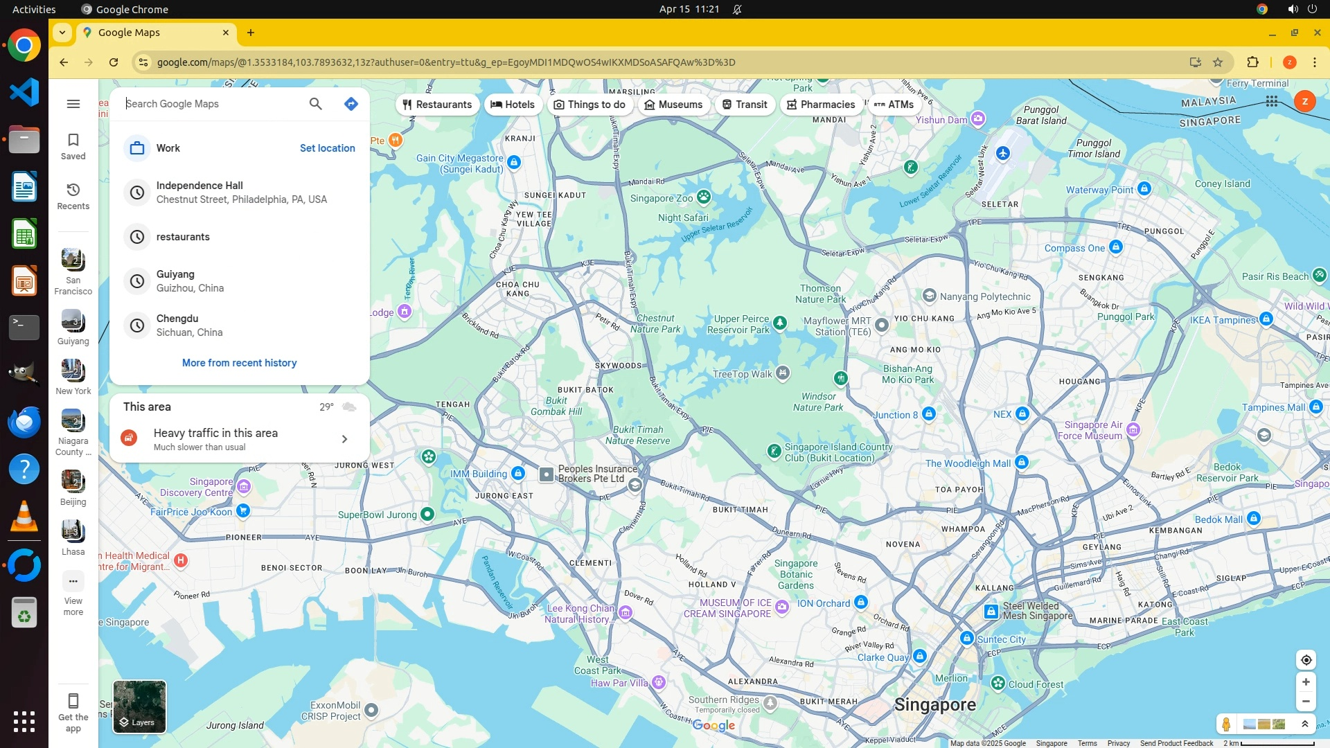Open the Chrome tab search dropdown

tap(62, 33)
